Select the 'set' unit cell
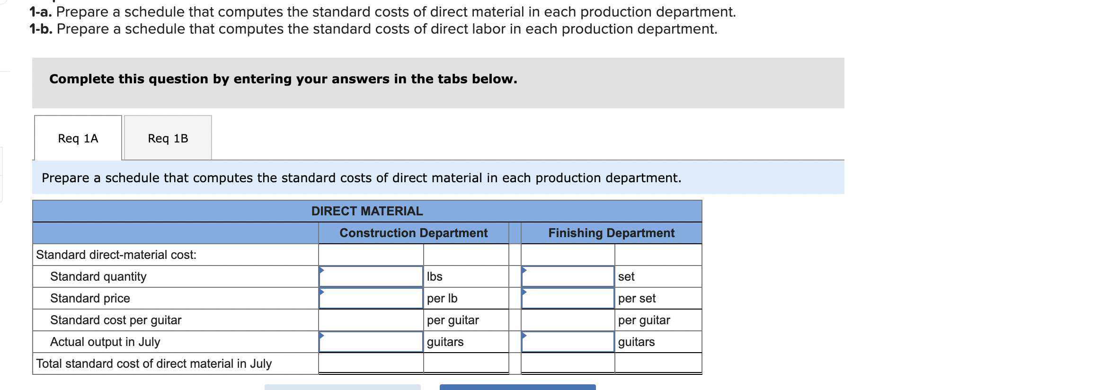The width and height of the screenshot is (1101, 390). [658, 276]
